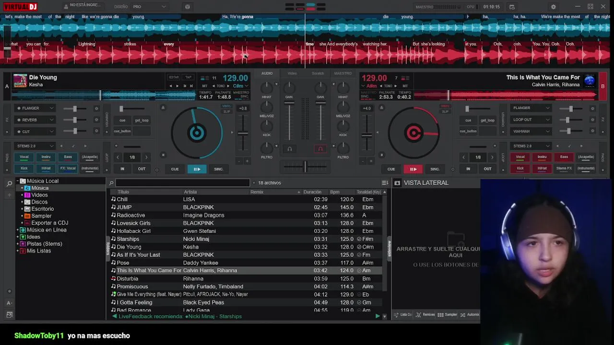Screen dimensions: 614x345
Task: Open the settings gear in top bar
Action: 553,7
